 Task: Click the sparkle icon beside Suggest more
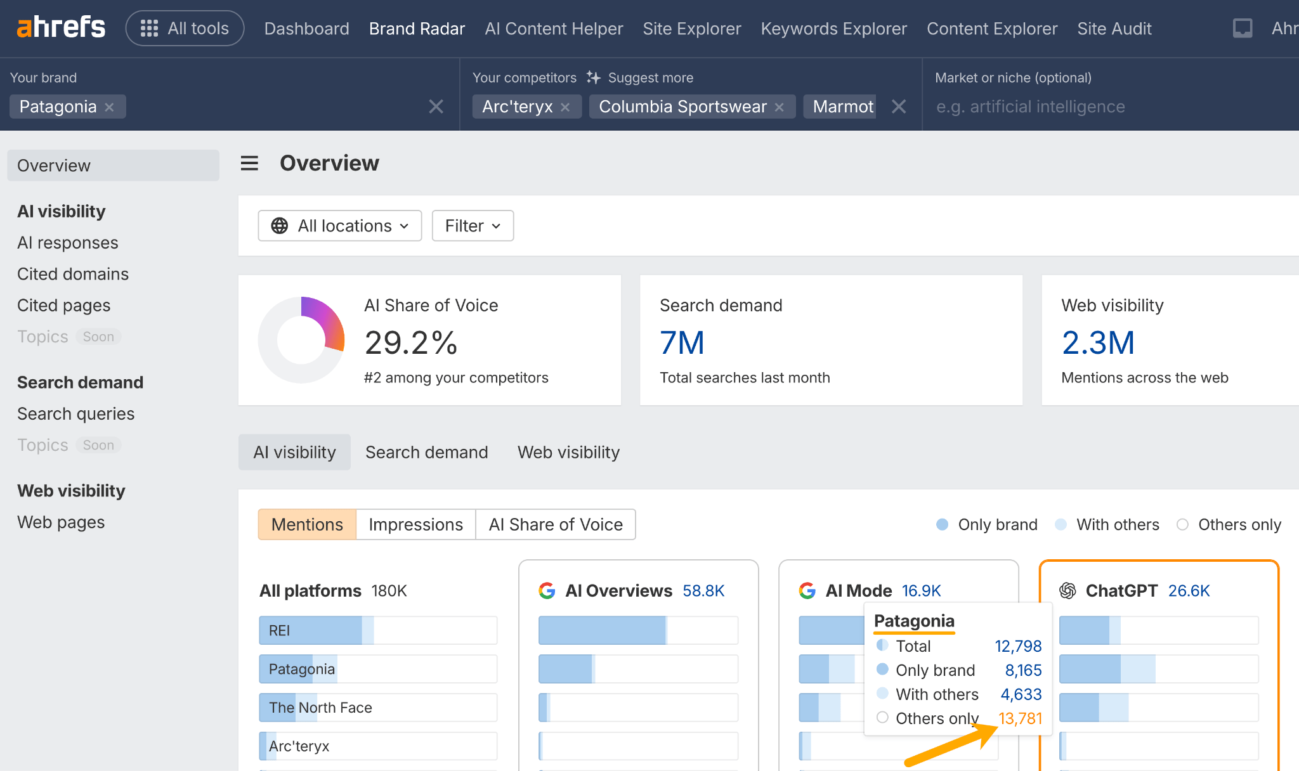(594, 77)
